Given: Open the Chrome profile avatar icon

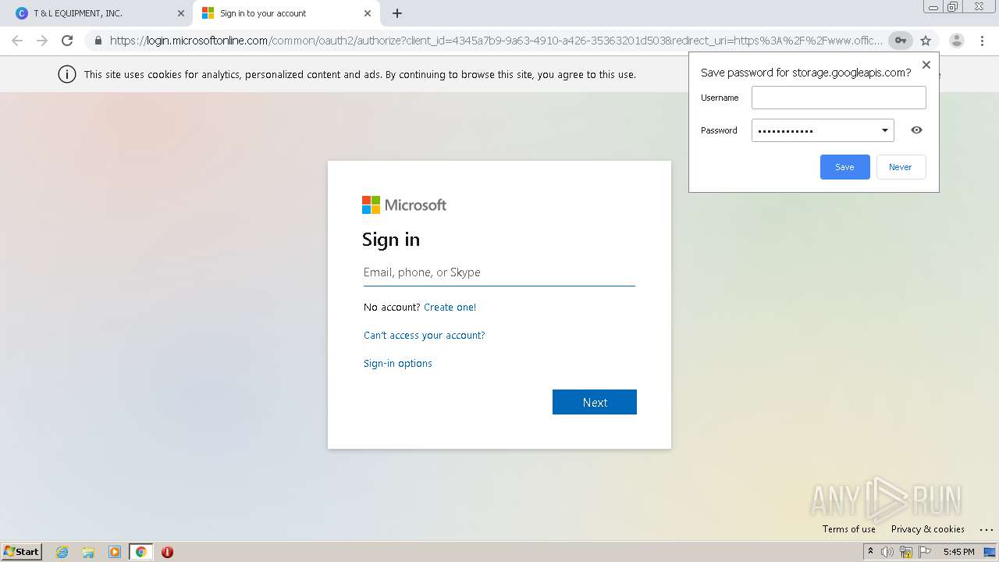Looking at the screenshot, I should [957, 41].
